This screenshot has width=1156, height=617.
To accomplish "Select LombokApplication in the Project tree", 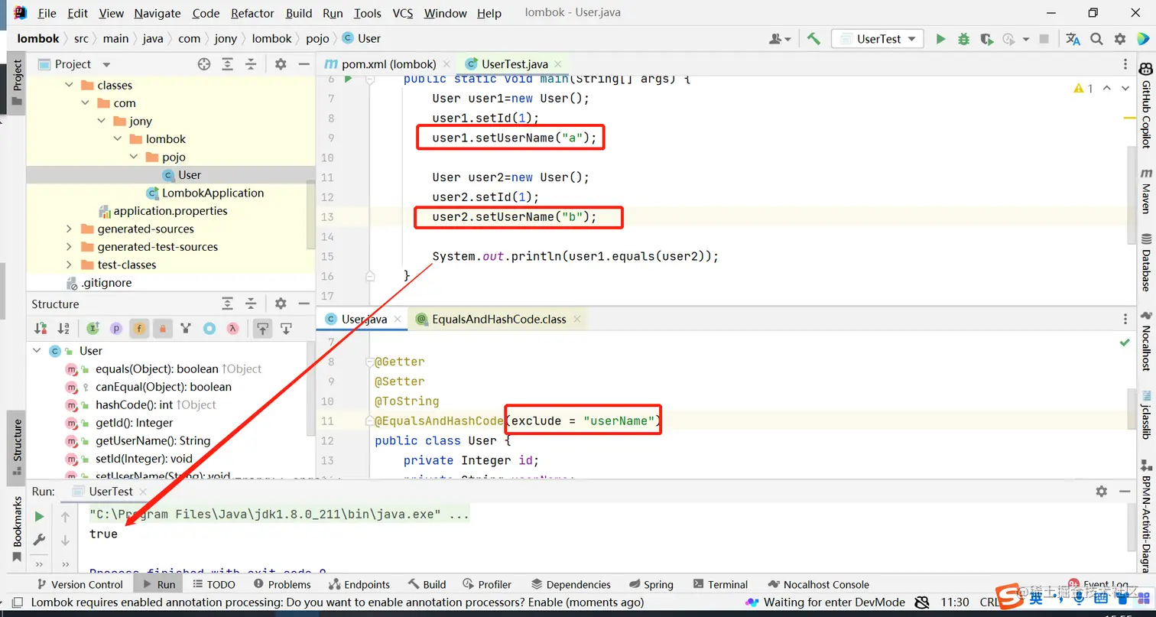I will tap(205, 193).
